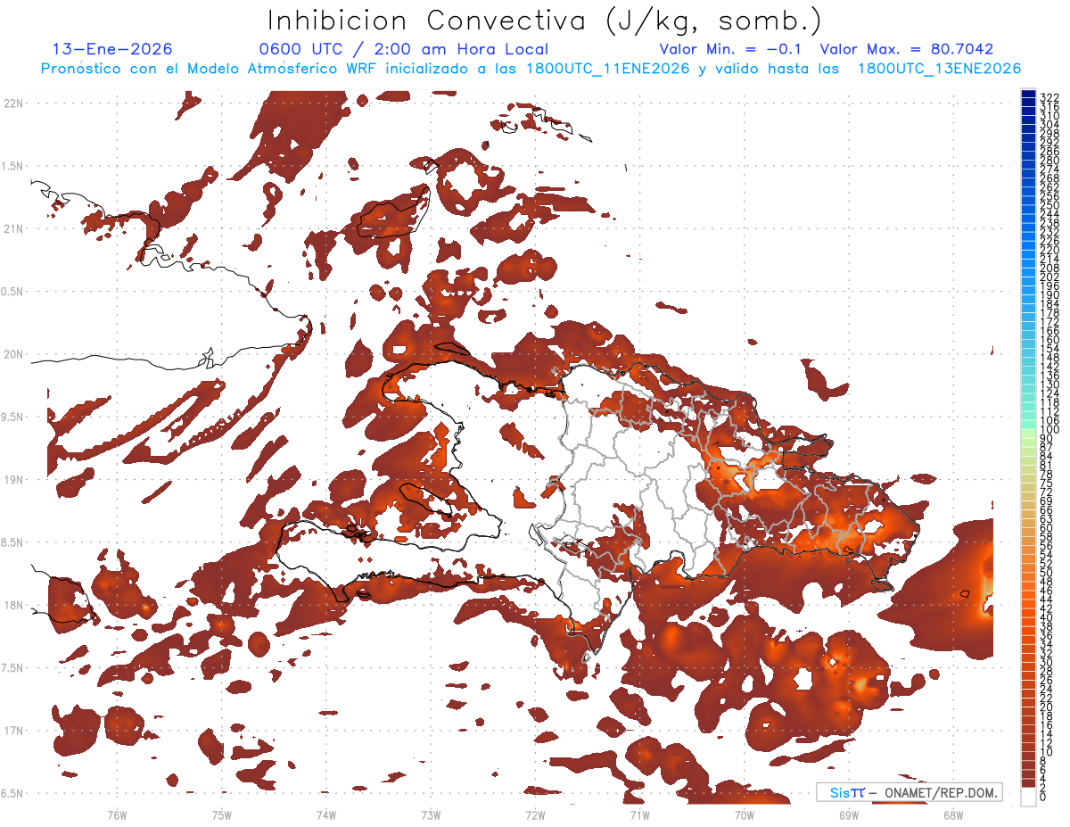Click the '1800UTC_13ENE2026' valid-until time
Screen dimensions: 1070x827
[x=939, y=69]
